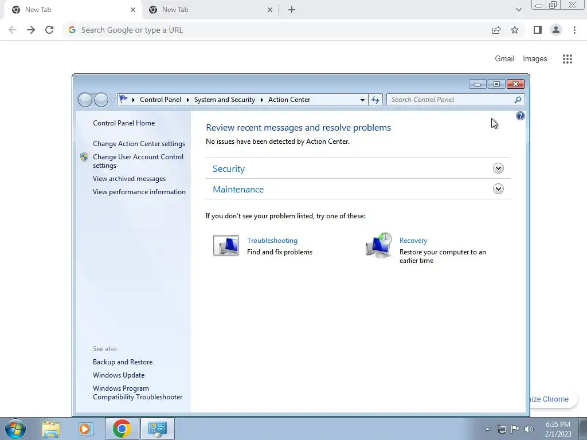Refresh the Control Panel address bar
Image resolution: width=587 pixels, height=440 pixels.
tap(375, 100)
